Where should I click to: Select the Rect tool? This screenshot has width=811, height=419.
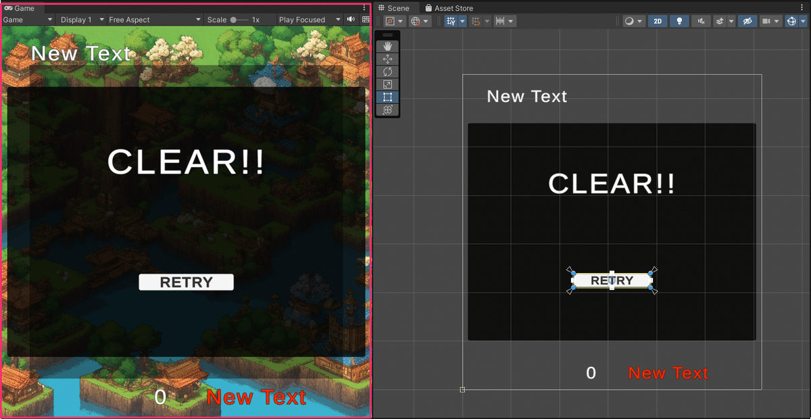387,97
